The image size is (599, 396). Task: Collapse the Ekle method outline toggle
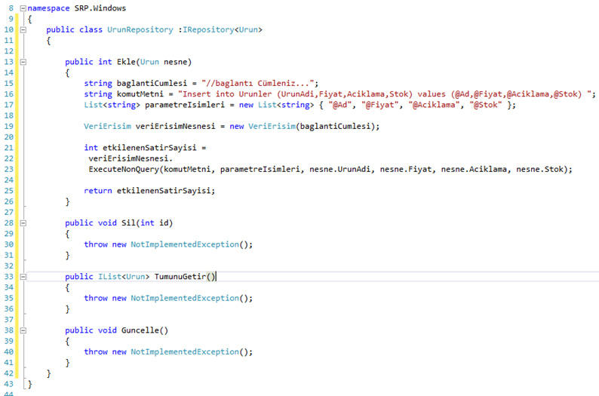pos(23,62)
